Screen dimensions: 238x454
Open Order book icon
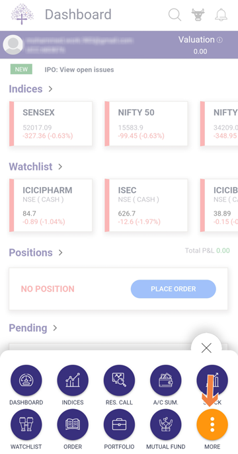point(73,424)
